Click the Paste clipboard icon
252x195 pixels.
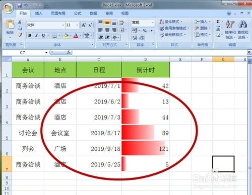[10, 24]
